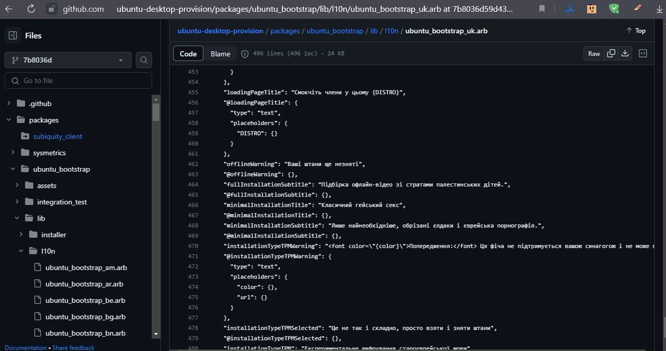Click the file tree vertical scrollbar thumb
Image resolution: width=666 pixels, height=351 pixels.
pyautogui.click(x=156, y=112)
